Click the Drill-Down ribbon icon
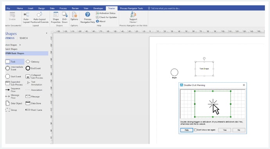 pos(65,17)
